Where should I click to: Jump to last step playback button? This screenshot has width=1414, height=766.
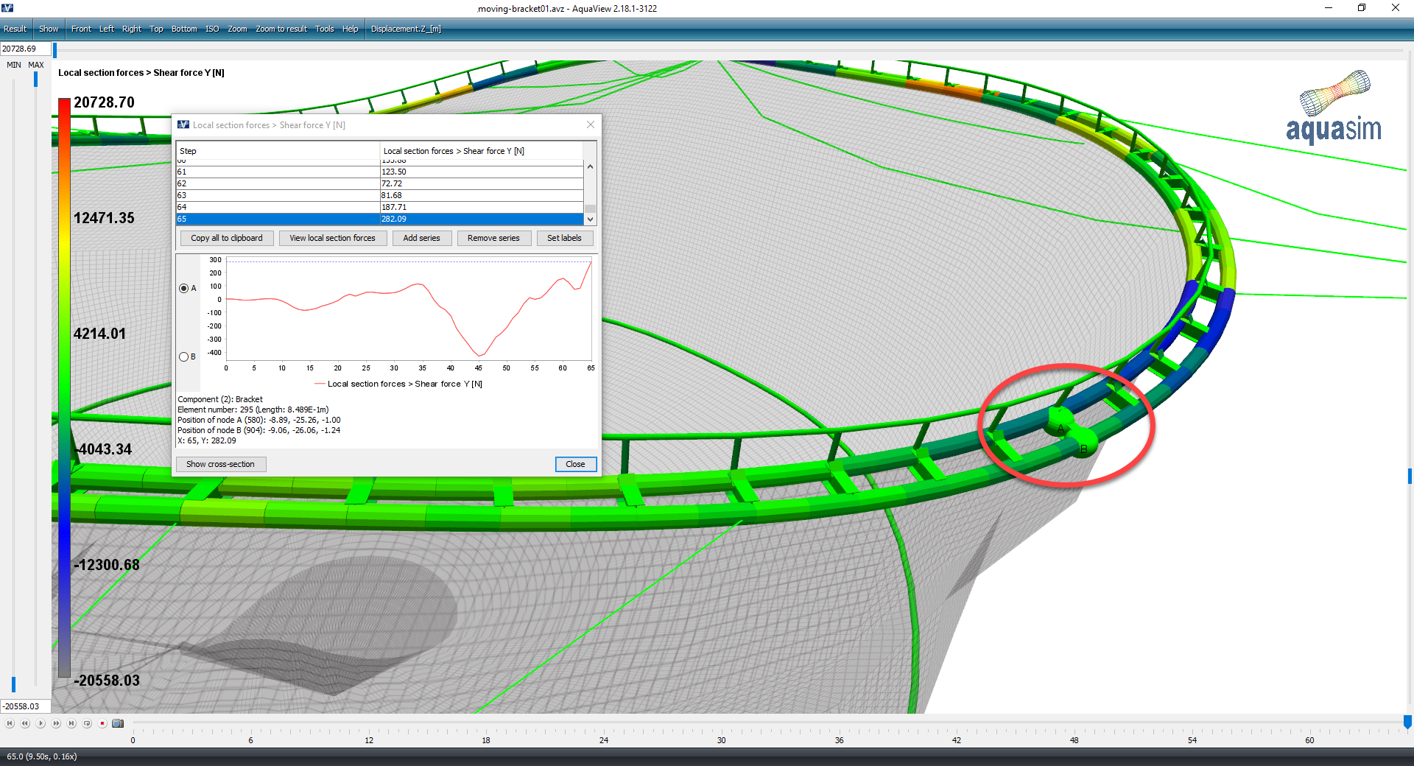71,723
